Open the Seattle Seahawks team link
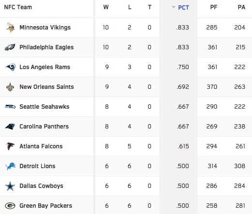This screenshot has height=214, width=252. pyautogui.click(x=44, y=107)
